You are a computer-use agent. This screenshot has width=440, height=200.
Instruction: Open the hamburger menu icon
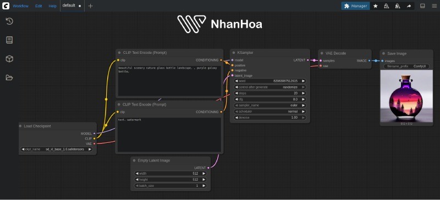point(434,6)
